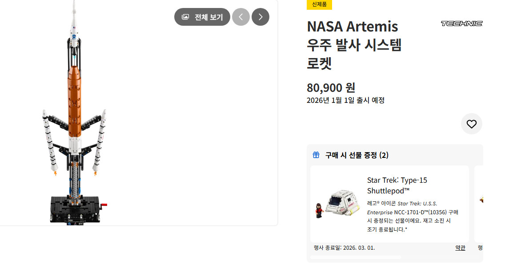This screenshot has width=505, height=267.
Task: Show the partially hidden second gift card
Action: pyautogui.click(x=479, y=204)
